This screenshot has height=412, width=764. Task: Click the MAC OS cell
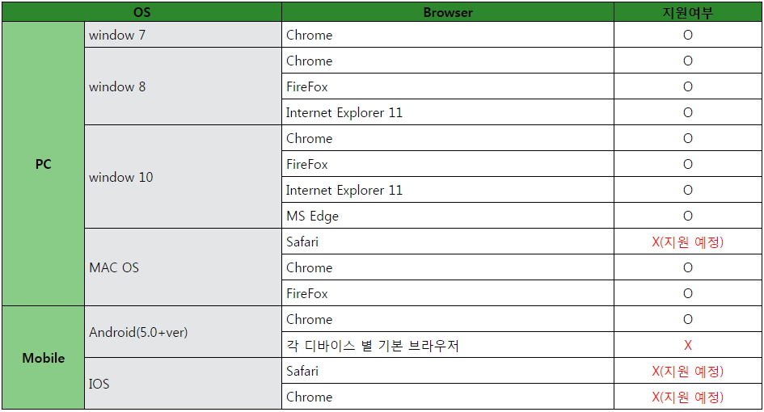(183, 267)
